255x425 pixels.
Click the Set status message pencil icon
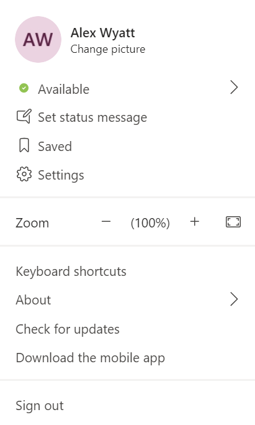[x=24, y=117]
